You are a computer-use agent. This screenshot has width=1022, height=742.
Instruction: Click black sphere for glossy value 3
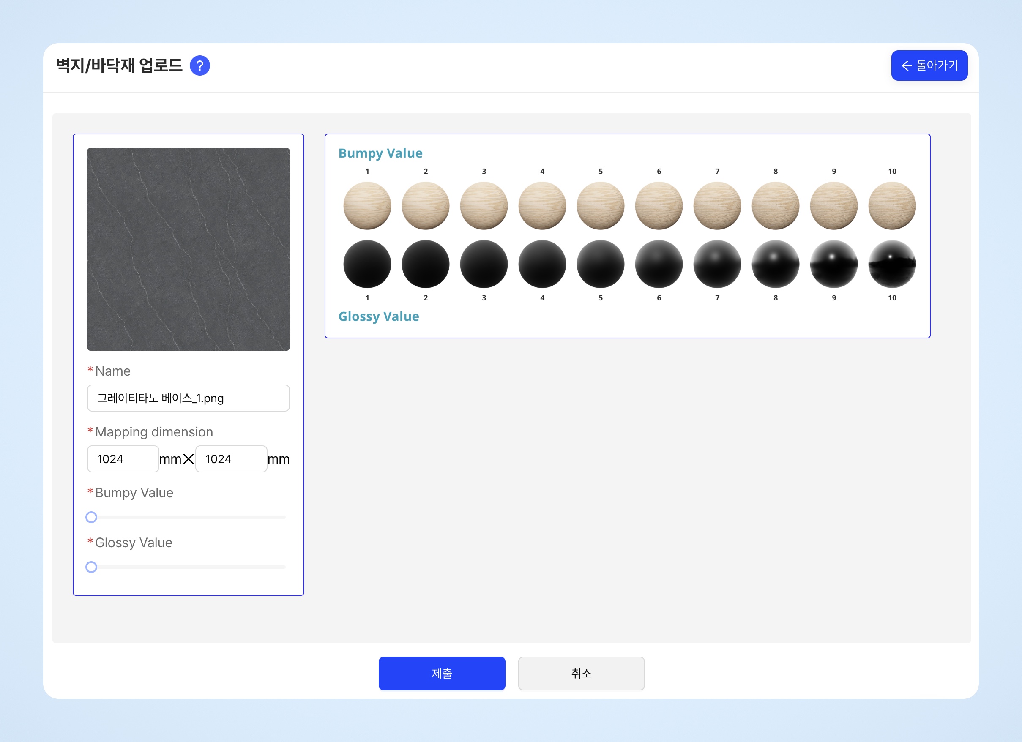click(484, 264)
